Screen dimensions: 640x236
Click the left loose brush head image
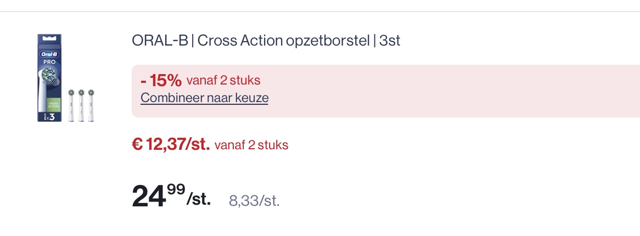tap(71, 105)
